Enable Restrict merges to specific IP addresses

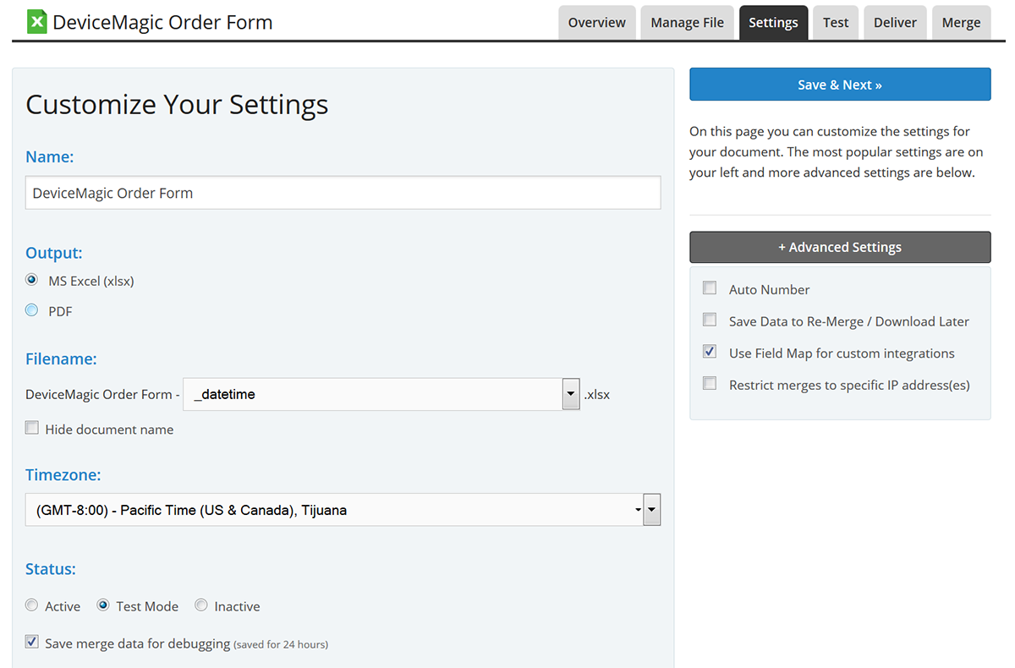(710, 384)
